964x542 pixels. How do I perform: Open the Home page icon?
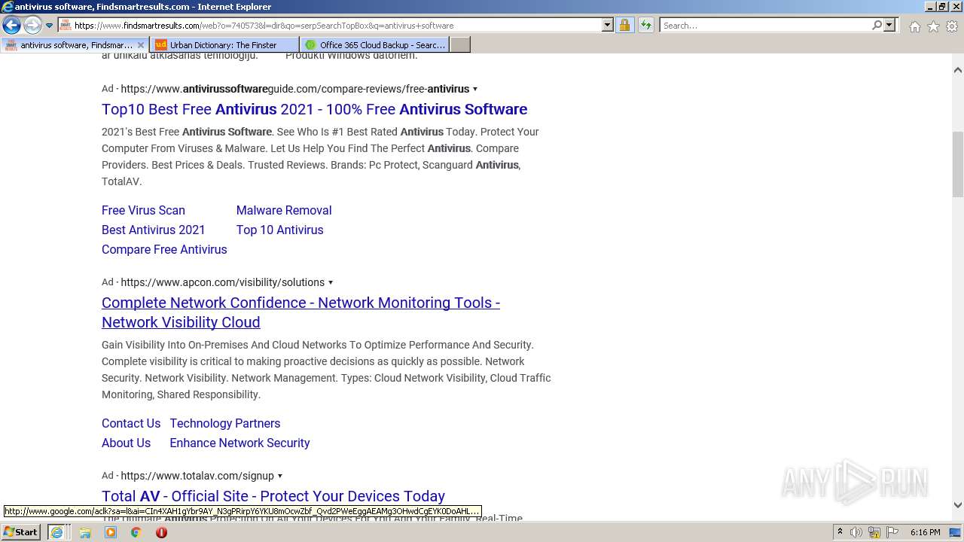click(914, 26)
